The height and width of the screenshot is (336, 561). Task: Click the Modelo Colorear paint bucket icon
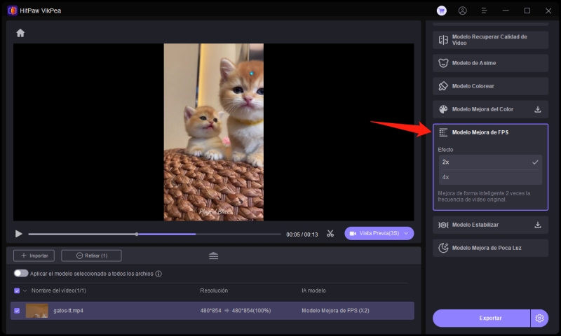click(443, 86)
